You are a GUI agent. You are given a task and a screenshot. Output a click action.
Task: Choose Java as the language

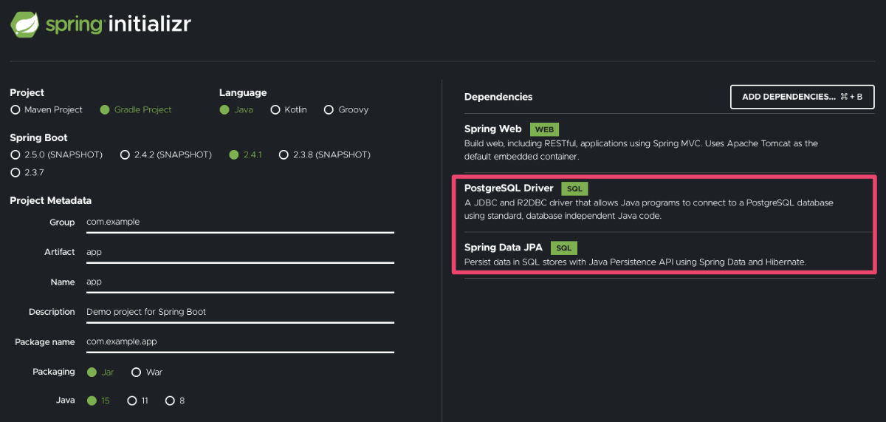click(224, 109)
